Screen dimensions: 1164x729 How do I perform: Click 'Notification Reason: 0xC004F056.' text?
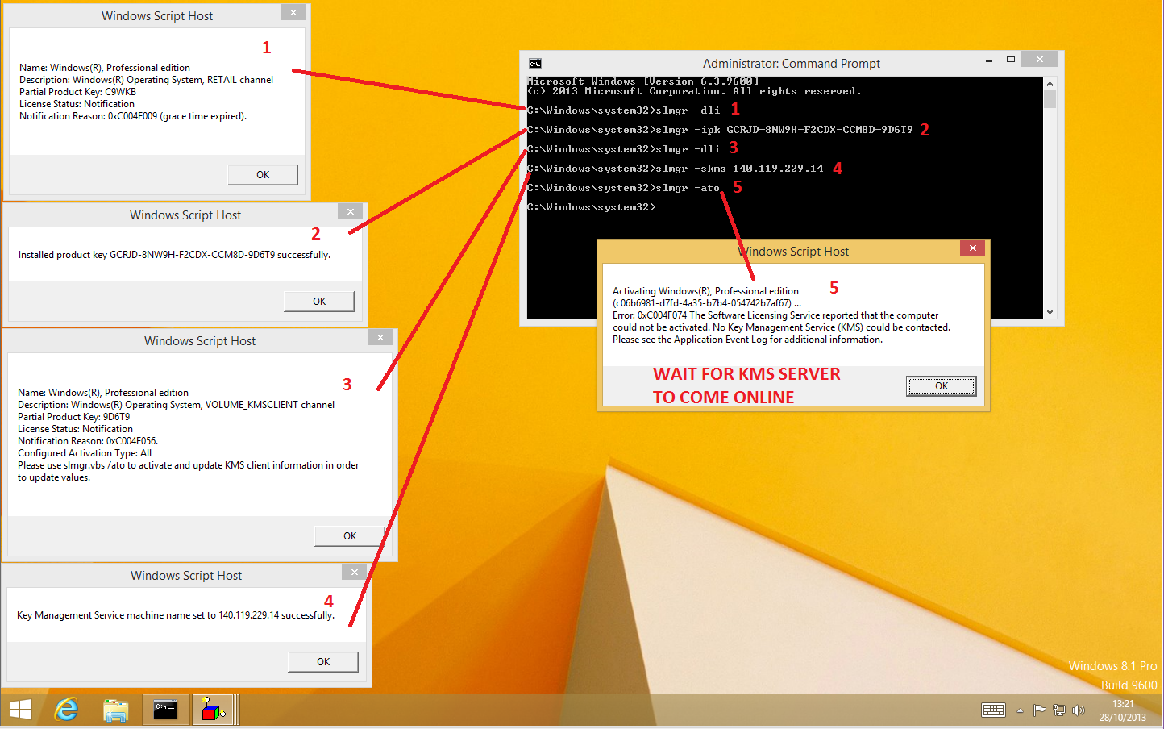point(88,441)
